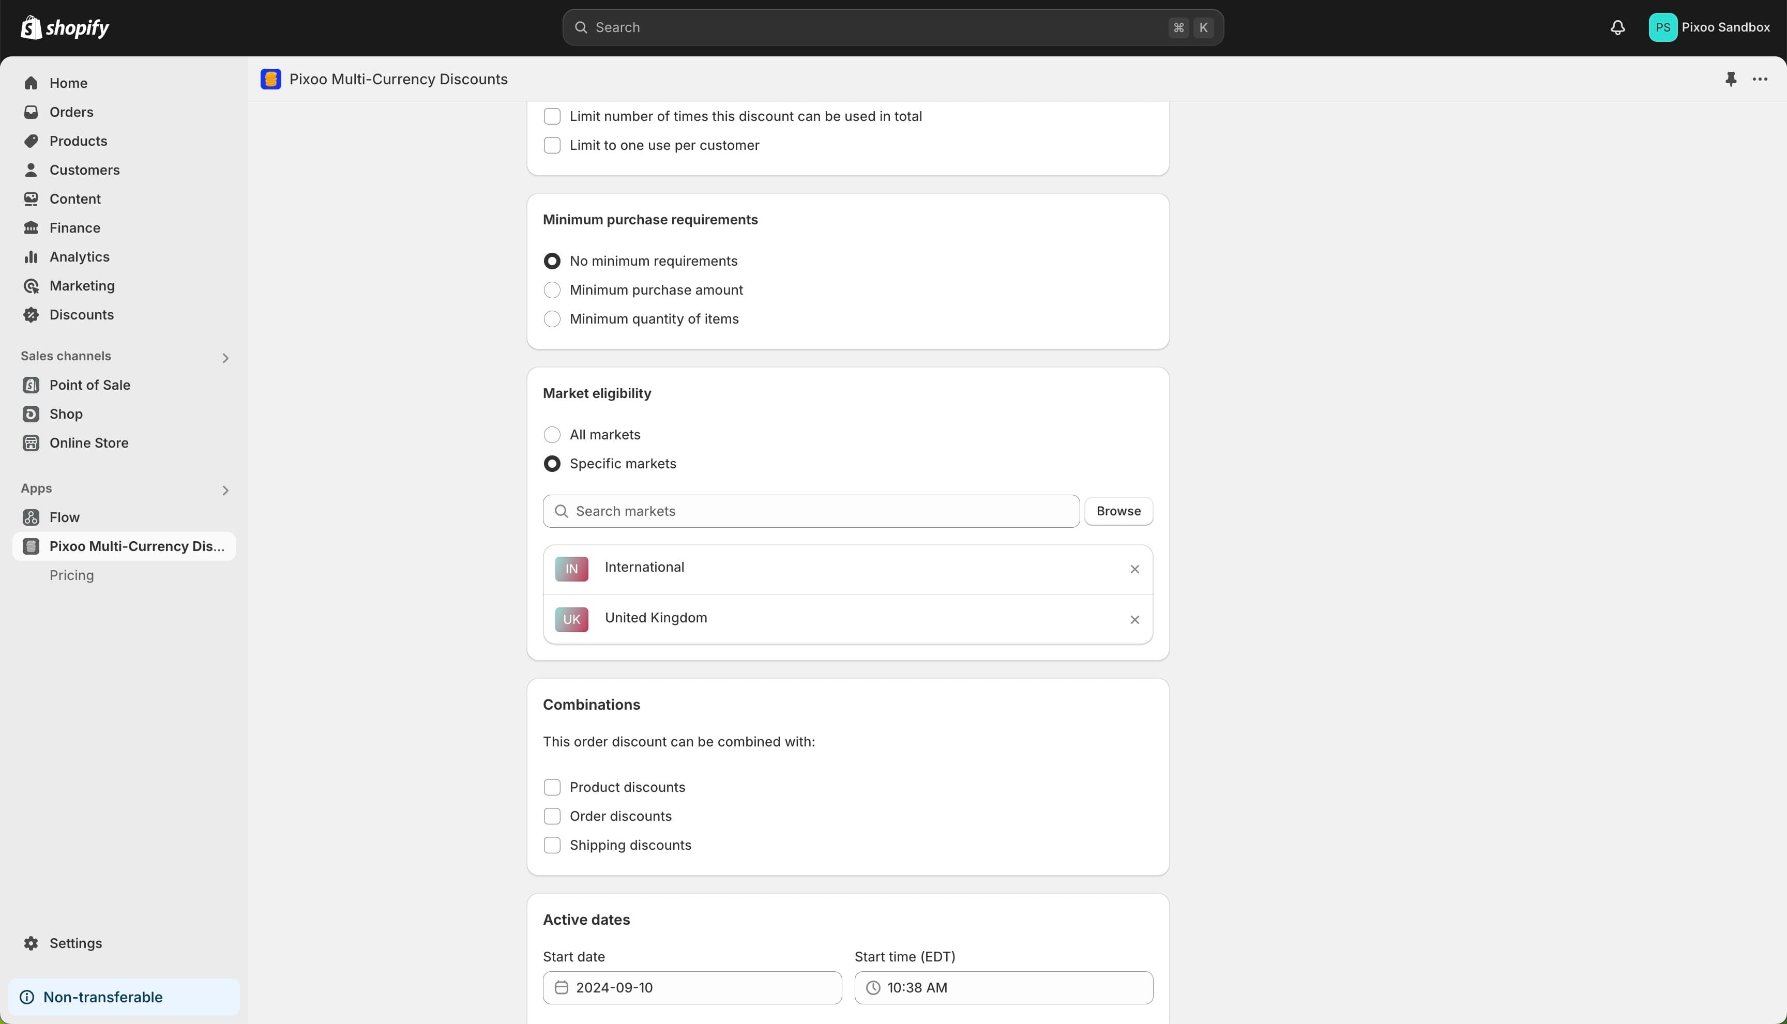Click the Shopify logo
The width and height of the screenshot is (1787, 1024).
pyautogui.click(x=65, y=27)
